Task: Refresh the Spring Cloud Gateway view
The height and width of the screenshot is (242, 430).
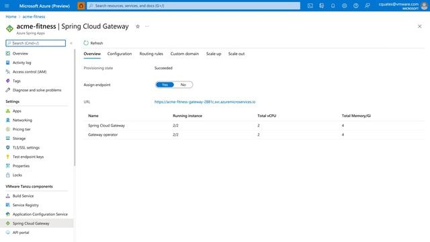Action: point(93,43)
